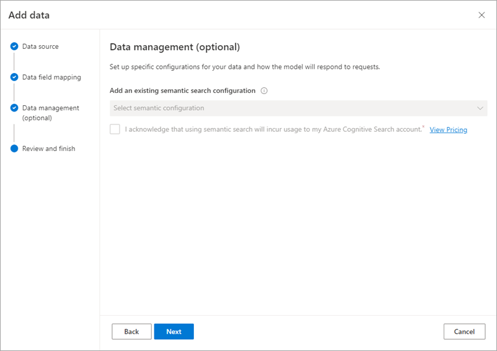Click the semantic configuration dropdown chevron arrow
Viewport: 497px width, 351px height.
coord(480,108)
